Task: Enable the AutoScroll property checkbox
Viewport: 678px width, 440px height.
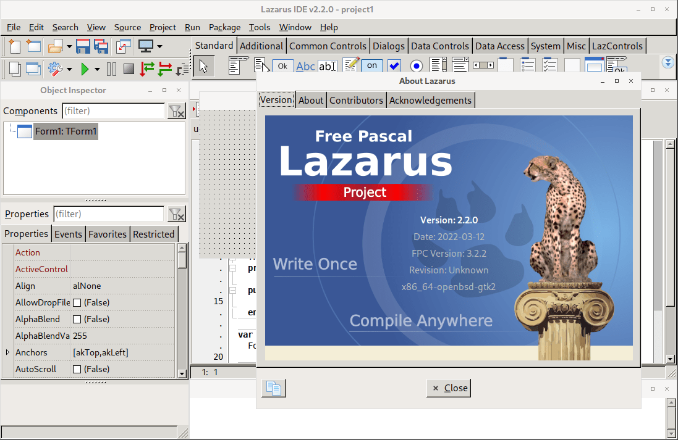Action: click(x=77, y=370)
